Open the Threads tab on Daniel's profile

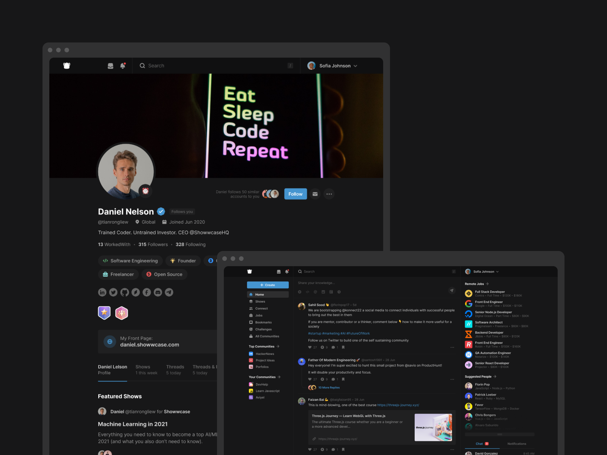coord(175,370)
